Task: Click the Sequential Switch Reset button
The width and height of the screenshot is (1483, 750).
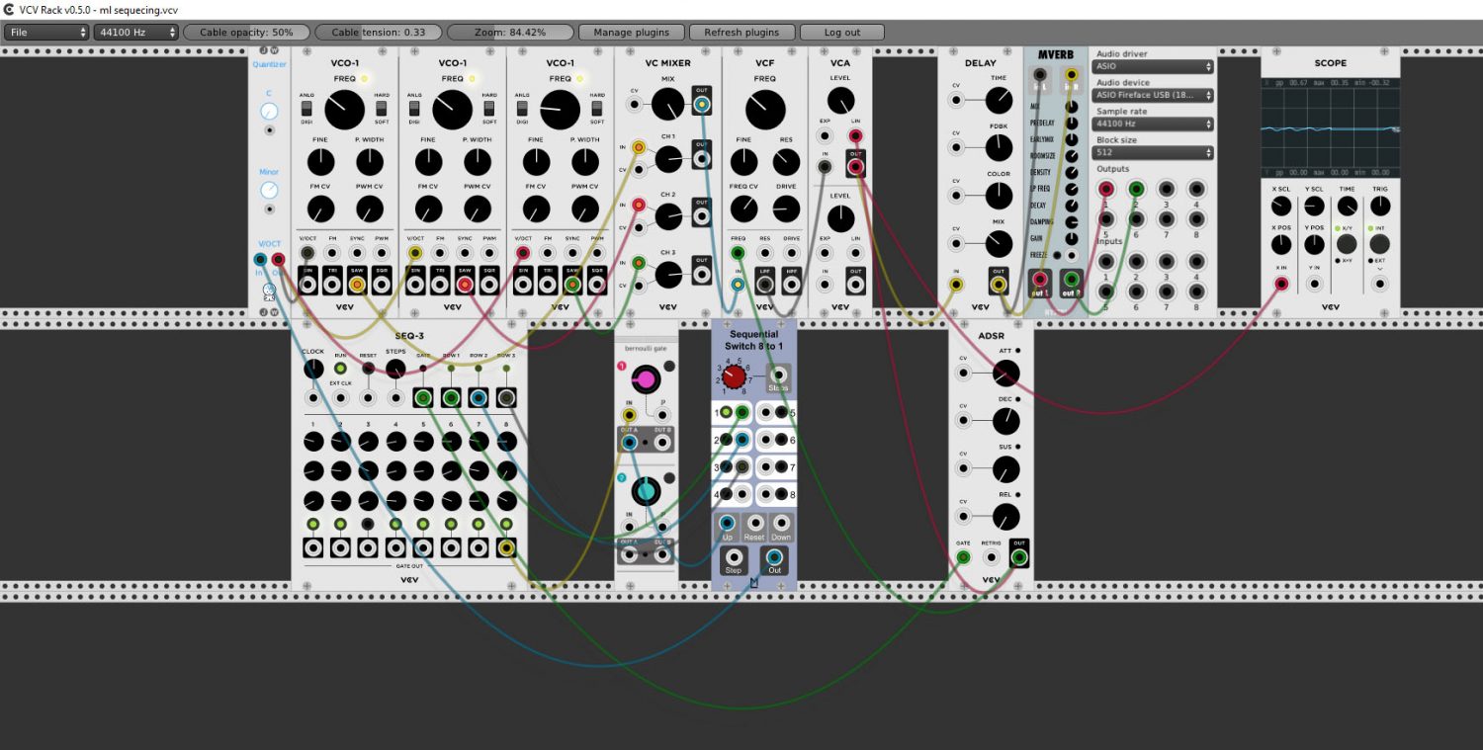Action: pyautogui.click(x=754, y=524)
